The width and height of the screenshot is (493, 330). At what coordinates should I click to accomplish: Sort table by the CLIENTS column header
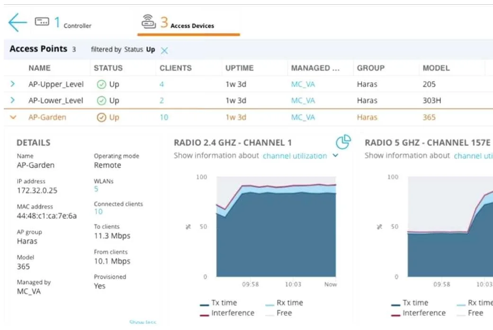pyautogui.click(x=175, y=68)
